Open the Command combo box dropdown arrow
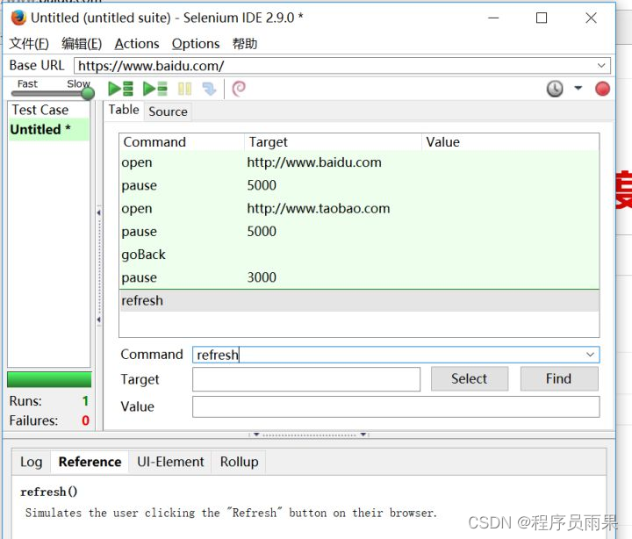 pos(590,355)
